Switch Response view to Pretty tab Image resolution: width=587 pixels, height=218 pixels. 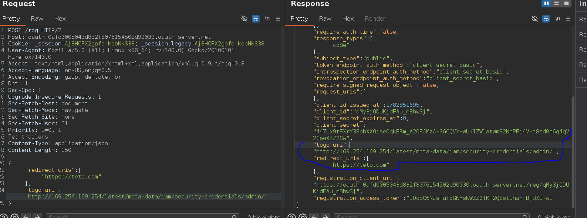[299, 18]
